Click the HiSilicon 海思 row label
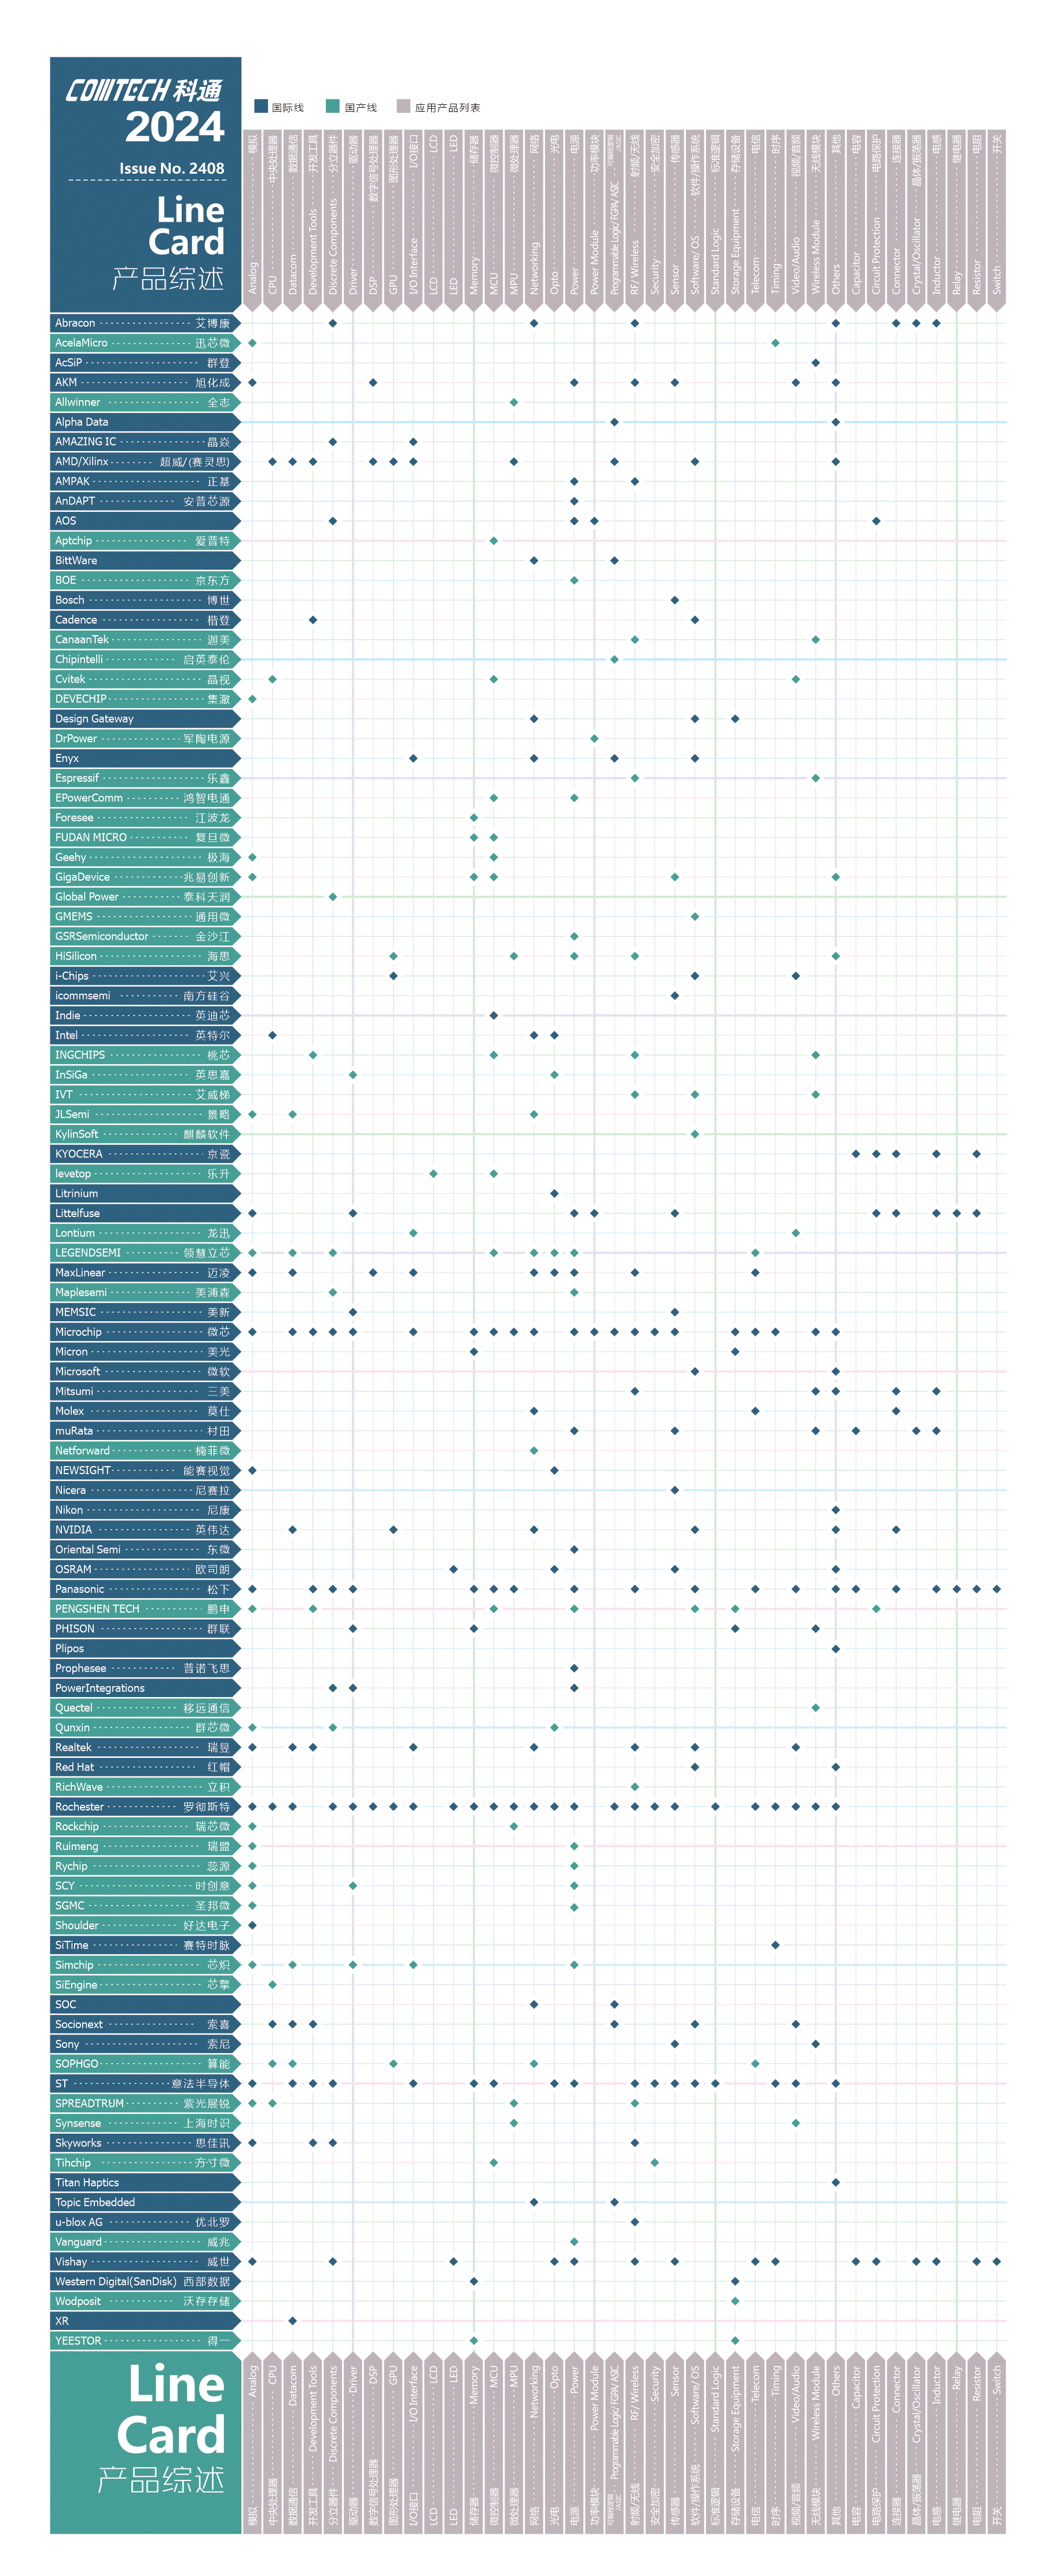Viewport: 1048px width, 2576px height. point(145,956)
